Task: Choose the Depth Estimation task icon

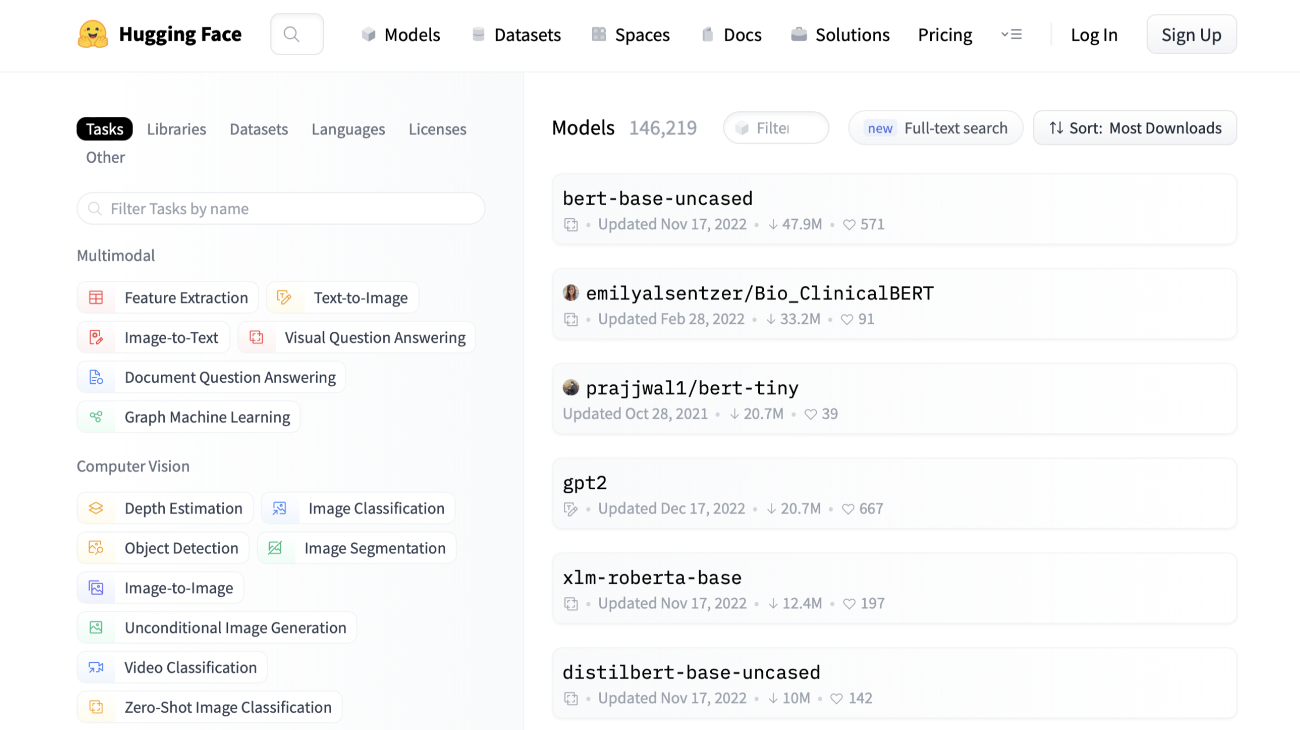Action: pos(96,508)
